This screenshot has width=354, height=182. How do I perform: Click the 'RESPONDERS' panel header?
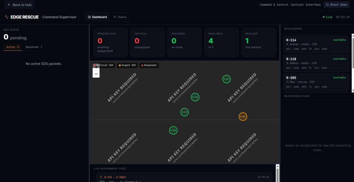tap(293, 29)
